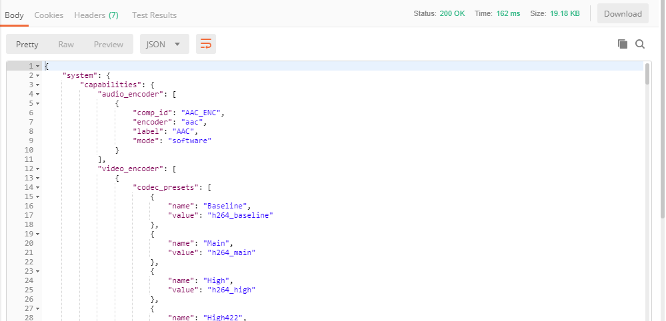Open the Cookies tab
Screen dimensions: 666x321
click(x=49, y=15)
